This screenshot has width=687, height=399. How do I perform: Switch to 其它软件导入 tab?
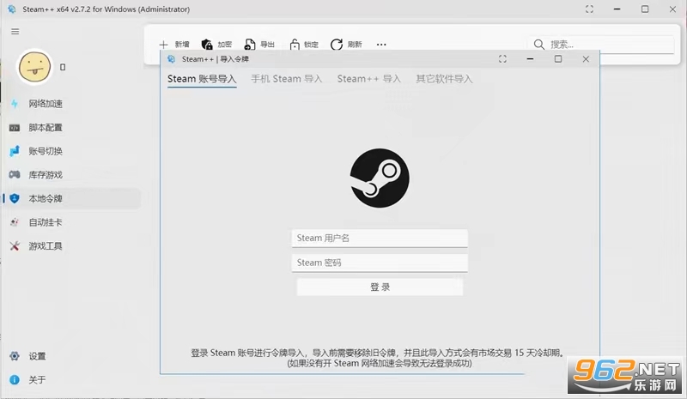click(444, 79)
